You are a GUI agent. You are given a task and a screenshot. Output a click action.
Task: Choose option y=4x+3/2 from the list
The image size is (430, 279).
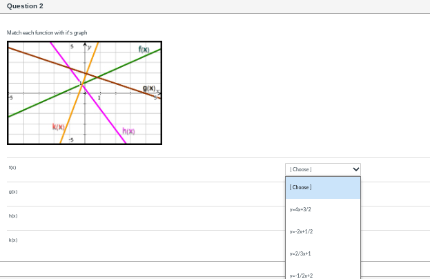point(323,209)
